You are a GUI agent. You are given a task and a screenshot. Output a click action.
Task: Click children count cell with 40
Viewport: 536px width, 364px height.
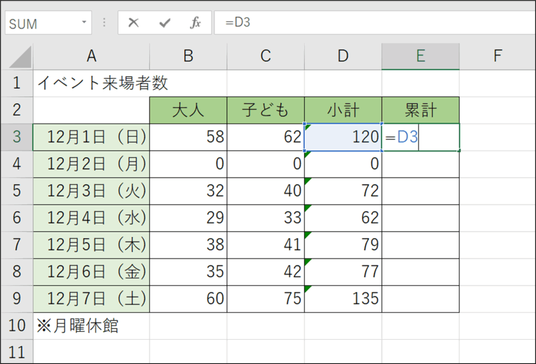[265, 191]
